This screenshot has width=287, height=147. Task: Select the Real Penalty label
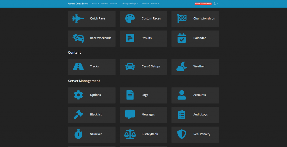(x=202, y=134)
